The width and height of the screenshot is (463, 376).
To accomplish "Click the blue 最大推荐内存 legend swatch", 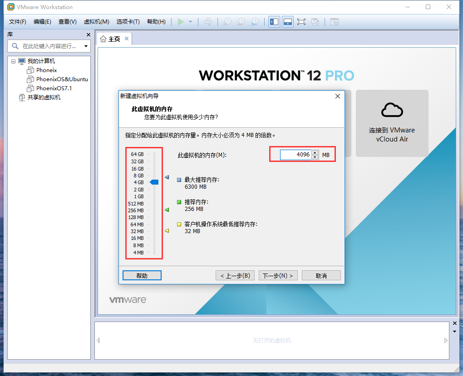I will (x=179, y=180).
